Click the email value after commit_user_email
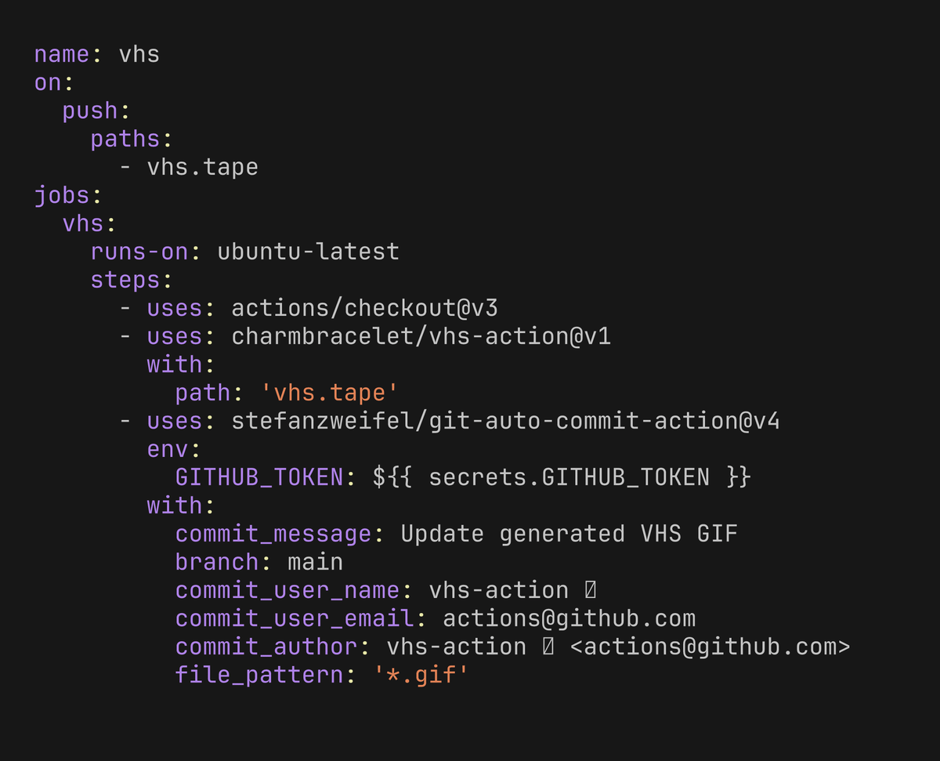The width and height of the screenshot is (940, 761). (569, 618)
